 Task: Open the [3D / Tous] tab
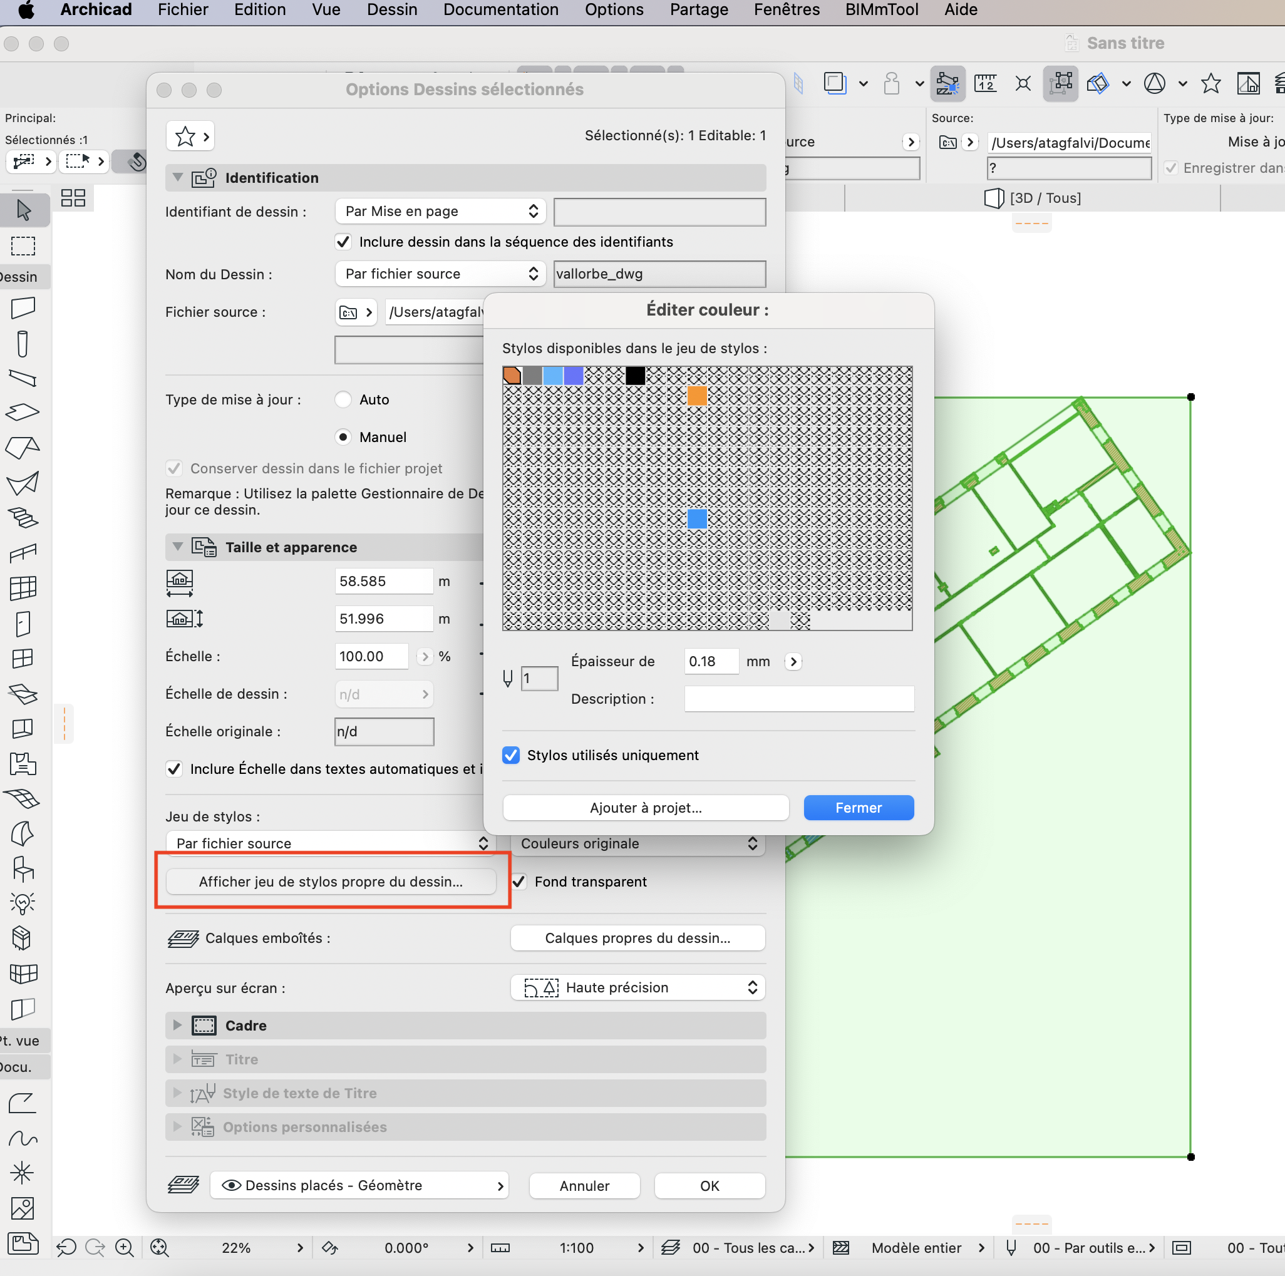pyautogui.click(x=1033, y=197)
